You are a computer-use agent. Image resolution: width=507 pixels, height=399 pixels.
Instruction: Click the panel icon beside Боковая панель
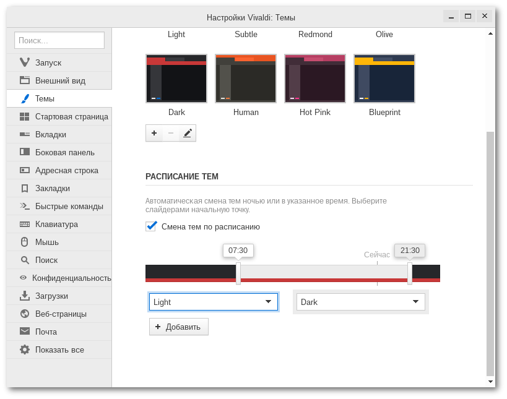25,152
